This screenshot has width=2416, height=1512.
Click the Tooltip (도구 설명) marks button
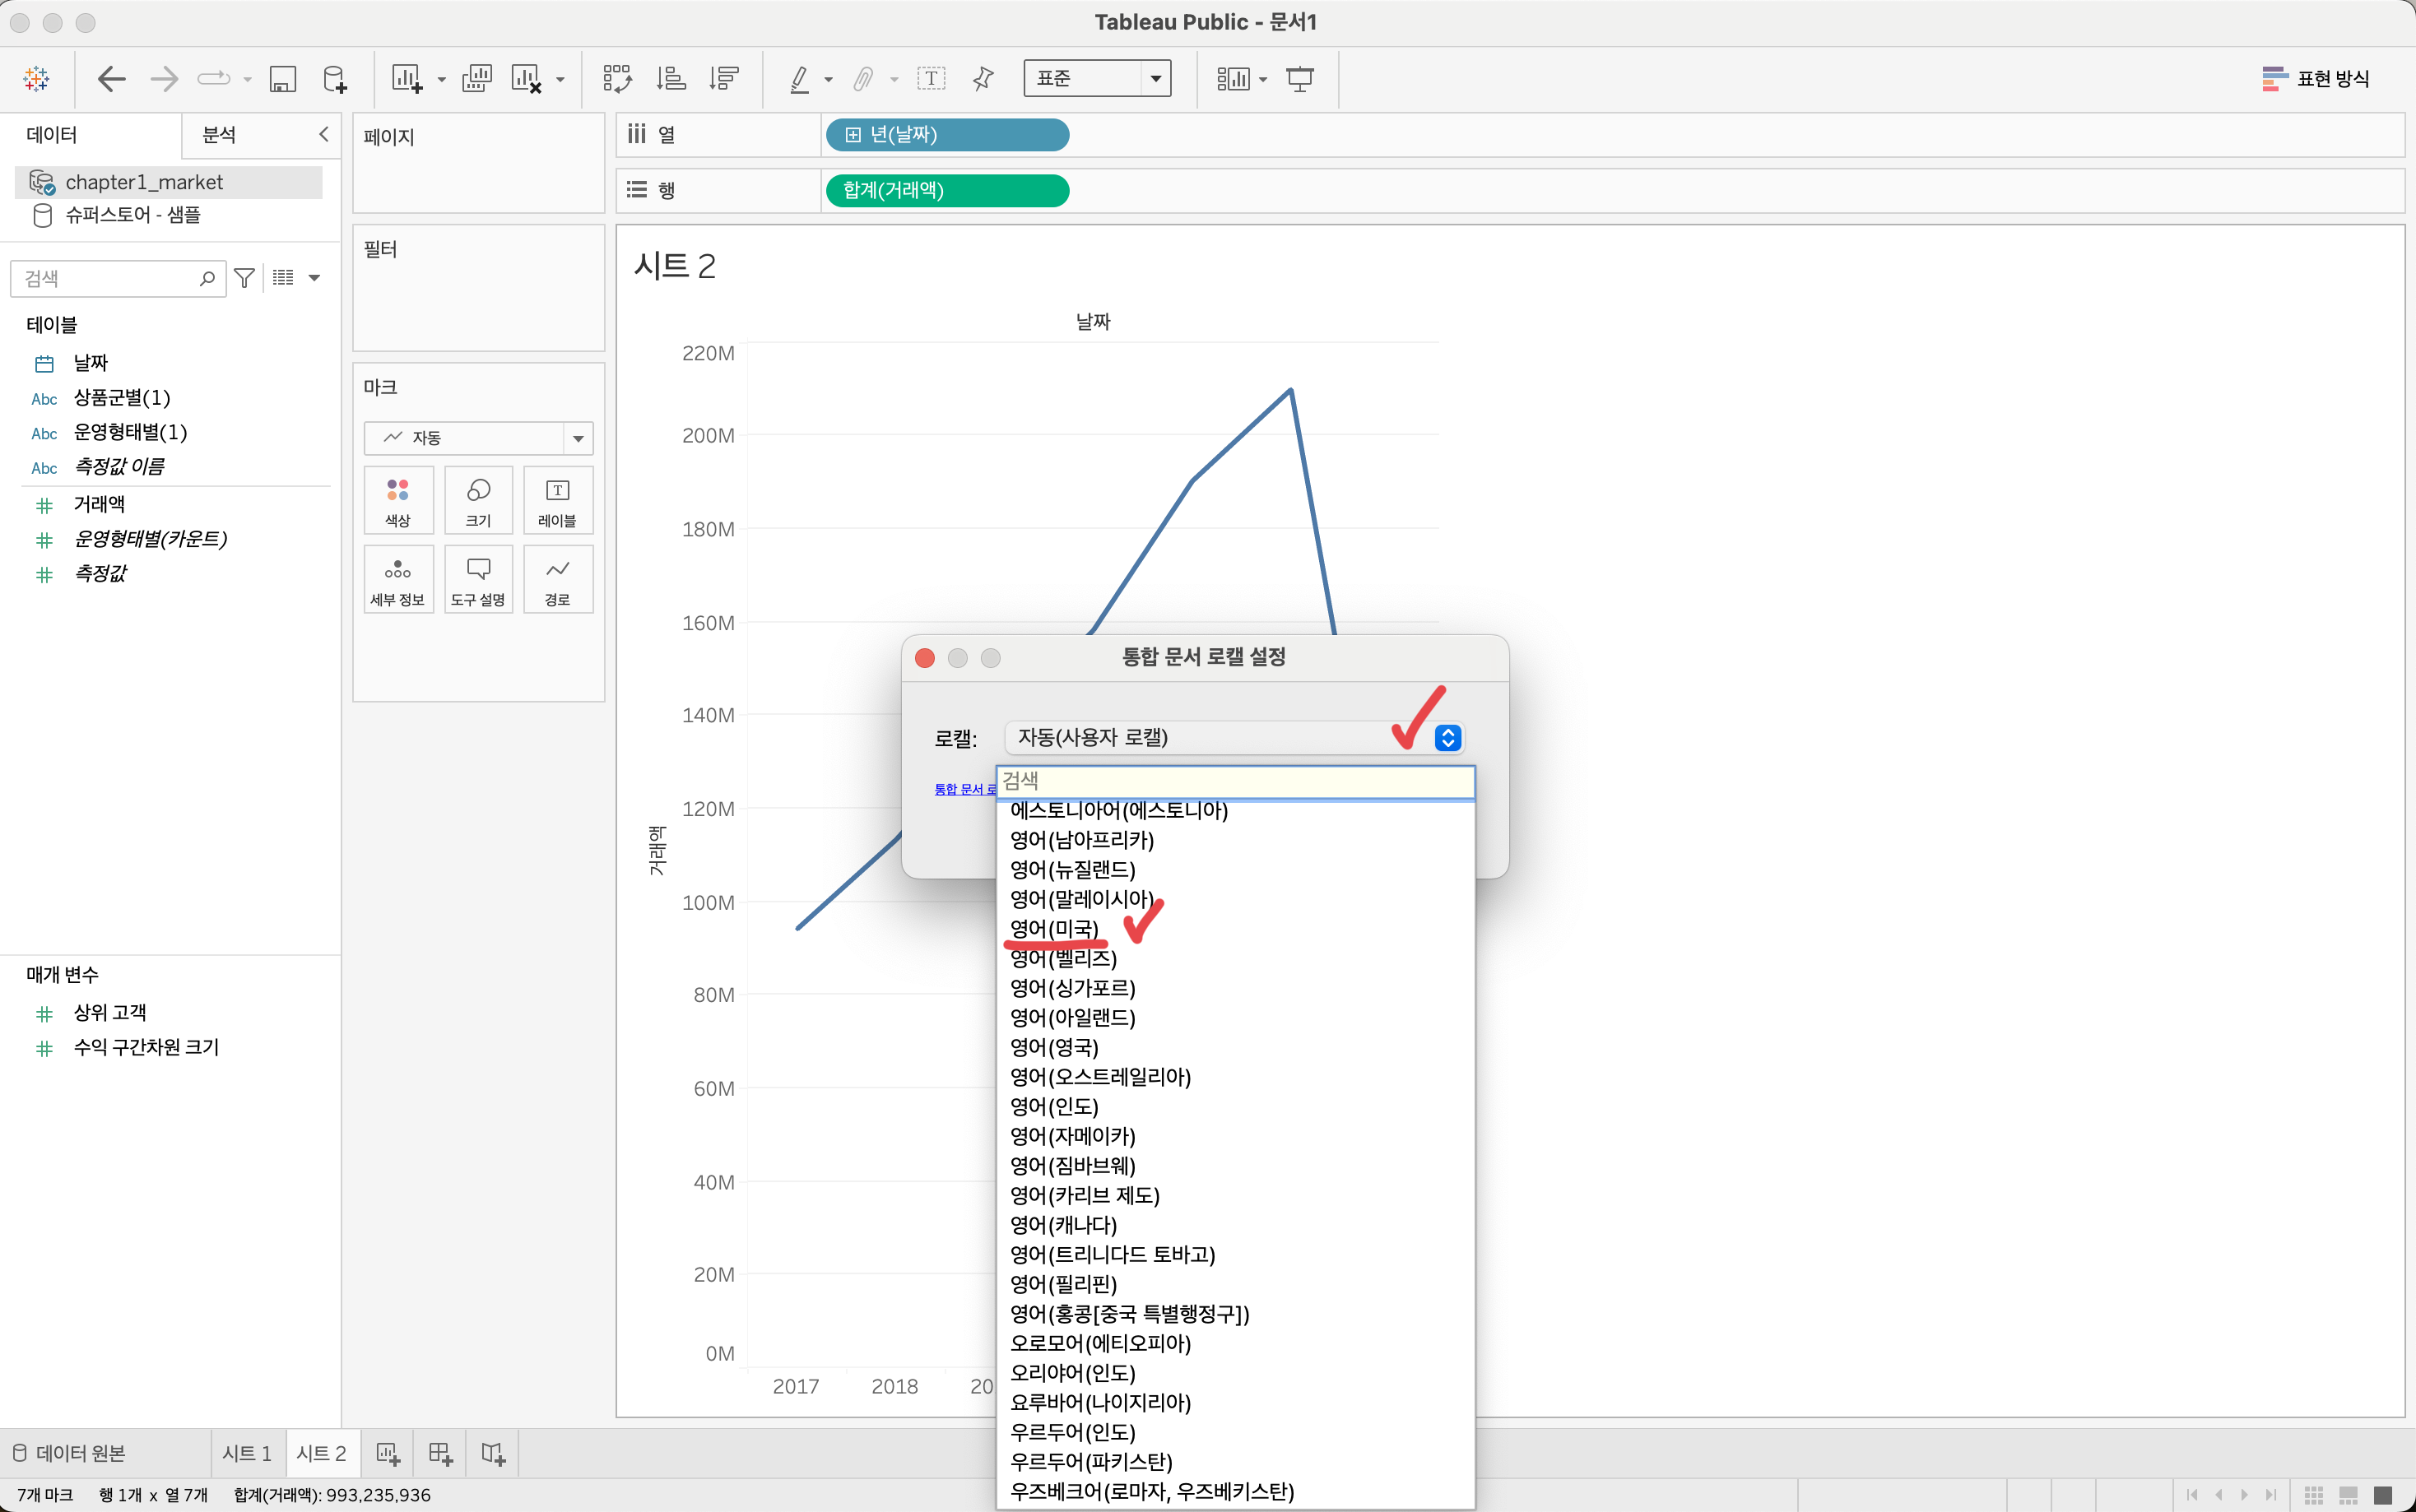coord(478,580)
